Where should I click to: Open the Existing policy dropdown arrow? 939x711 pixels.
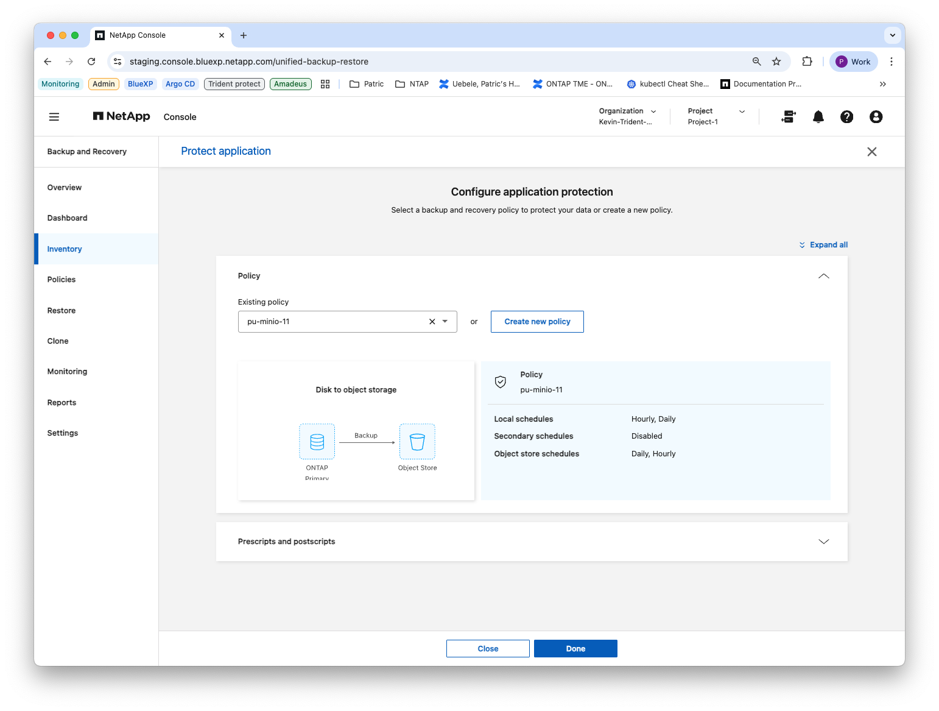[x=445, y=322]
